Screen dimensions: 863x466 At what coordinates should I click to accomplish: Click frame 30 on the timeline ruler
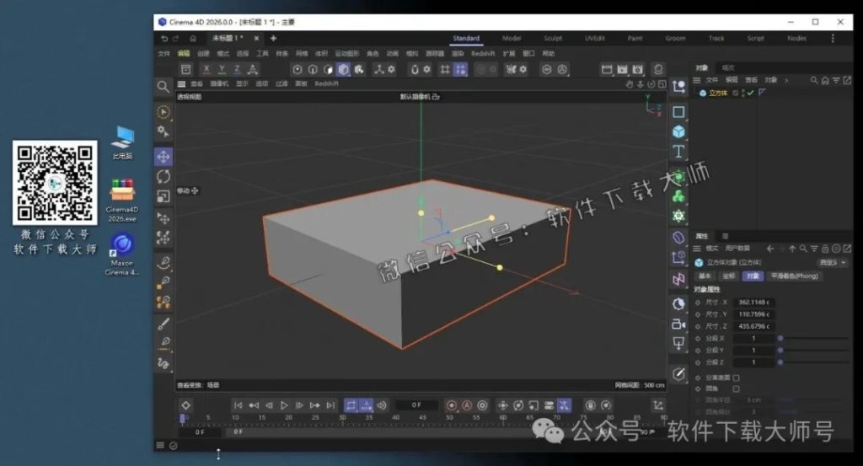pos(342,419)
